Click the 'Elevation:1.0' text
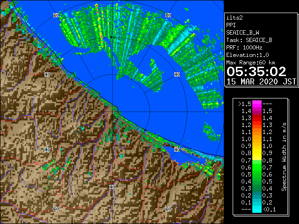 [248, 55]
